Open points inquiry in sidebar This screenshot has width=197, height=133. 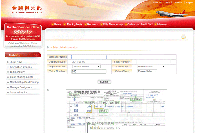(x=17, y=72)
